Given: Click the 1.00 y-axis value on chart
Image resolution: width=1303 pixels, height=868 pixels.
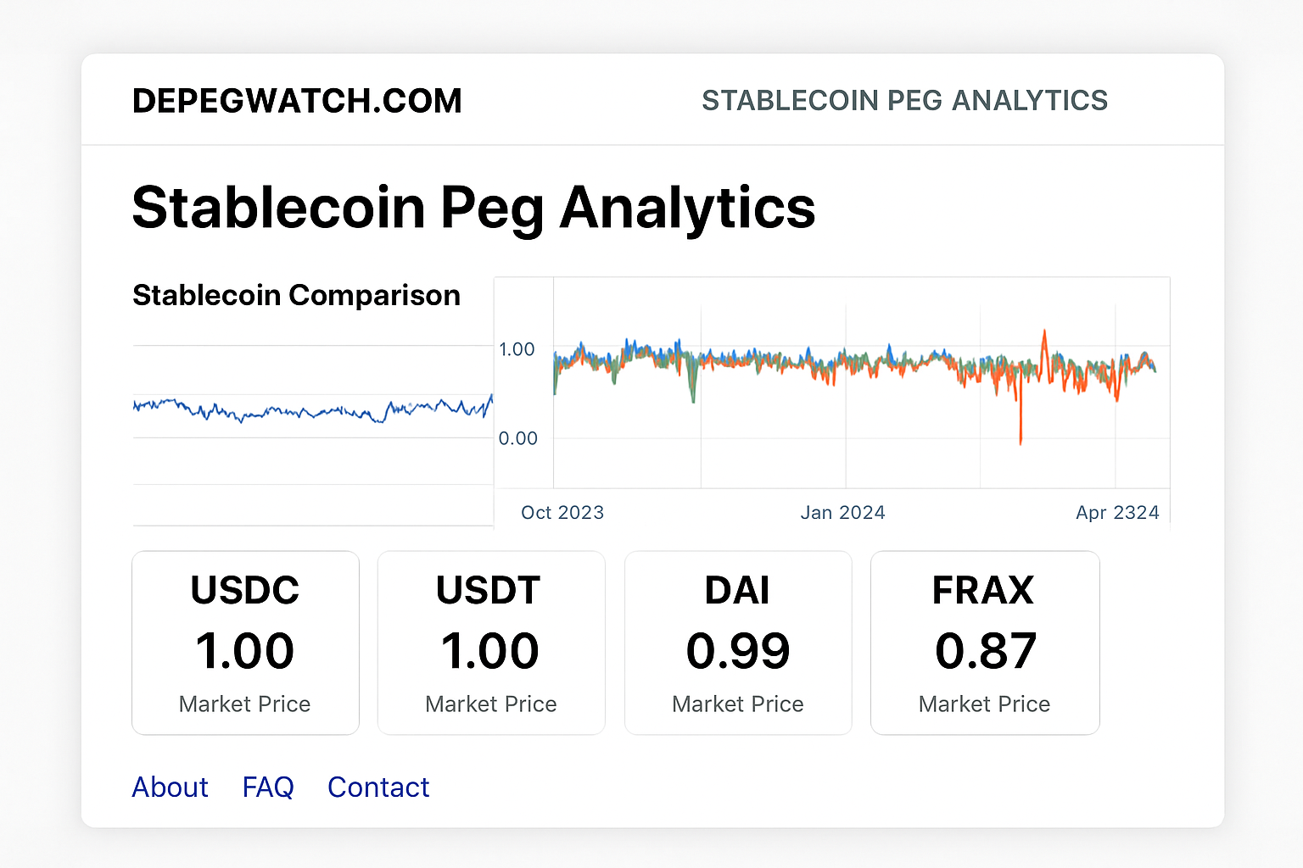Looking at the screenshot, I should pos(518,349).
